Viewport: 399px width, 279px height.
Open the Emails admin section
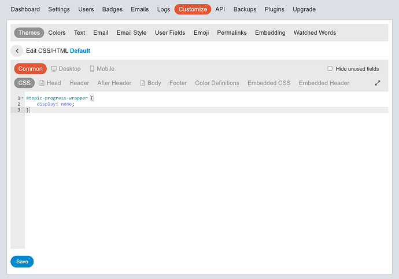pyautogui.click(x=140, y=9)
